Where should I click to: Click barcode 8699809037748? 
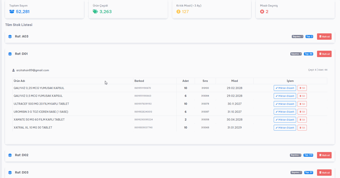tap(143, 128)
